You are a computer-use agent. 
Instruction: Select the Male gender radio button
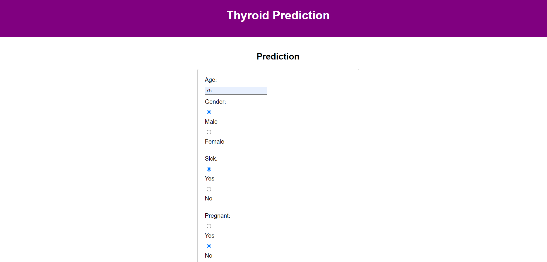pyautogui.click(x=209, y=112)
